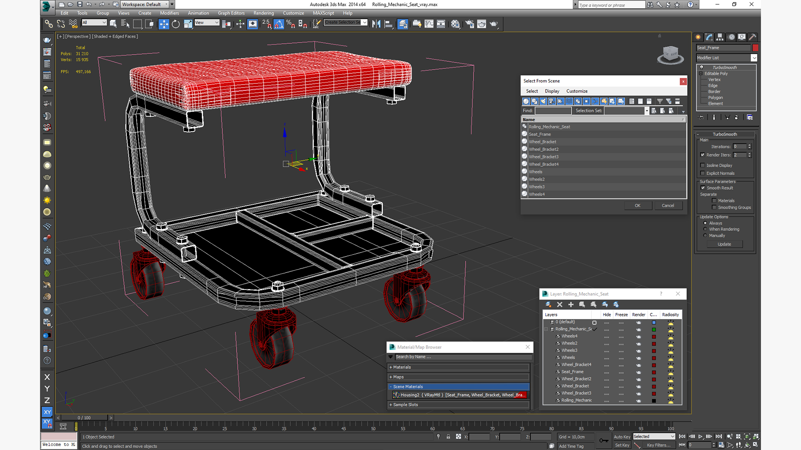
Task: Open the MAXScript menu
Action: coord(323,13)
